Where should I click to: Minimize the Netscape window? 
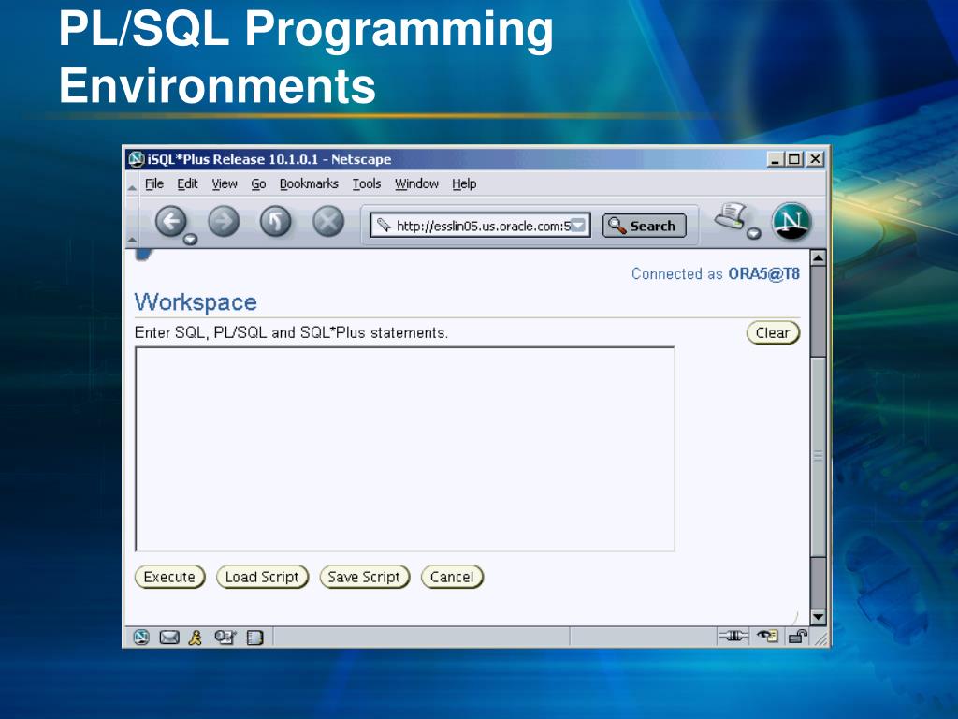[776, 159]
